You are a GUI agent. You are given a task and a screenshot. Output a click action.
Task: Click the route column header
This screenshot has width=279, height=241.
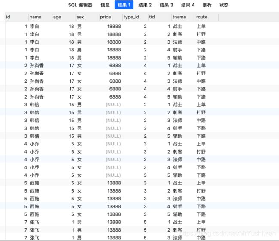tap(207, 17)
